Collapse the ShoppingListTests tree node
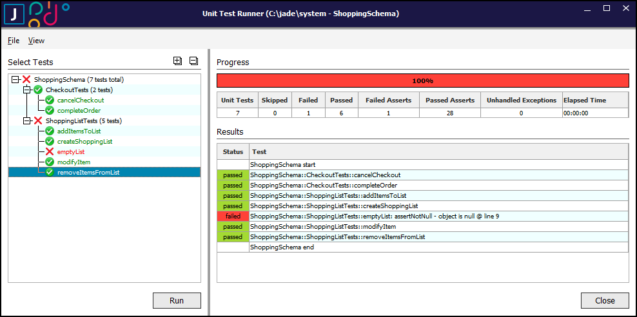Viewport: 637px width, 317px height. pos(27,120)
